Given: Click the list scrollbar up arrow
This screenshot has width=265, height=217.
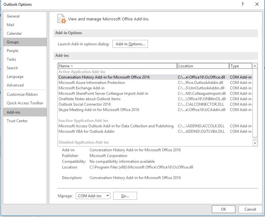Looking at the screenshot, I should click(x=255, y=66).
